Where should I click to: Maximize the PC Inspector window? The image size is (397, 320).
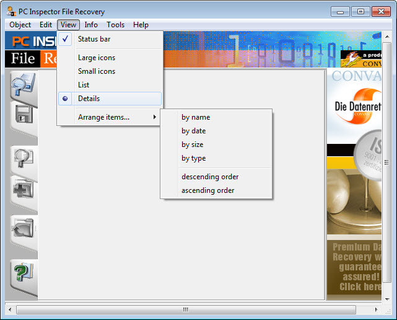pyautogui.click(x=360, y=12)
